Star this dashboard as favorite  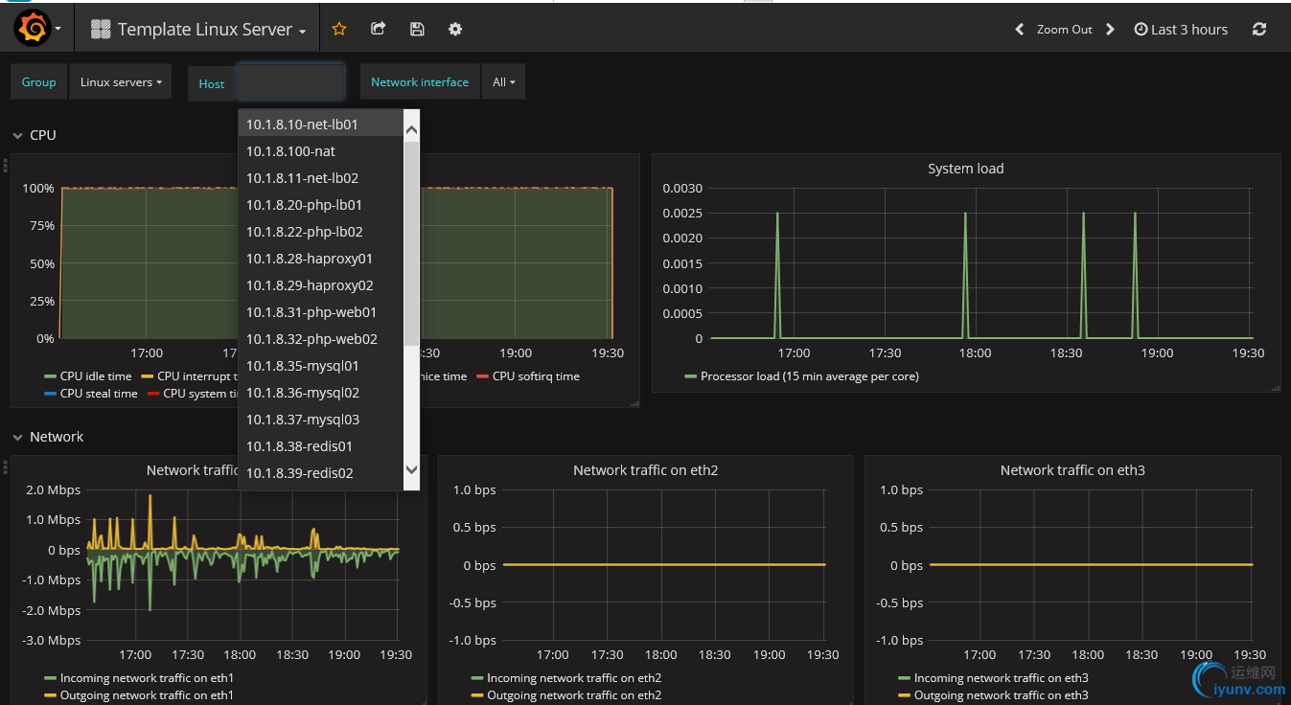(339, 30)
